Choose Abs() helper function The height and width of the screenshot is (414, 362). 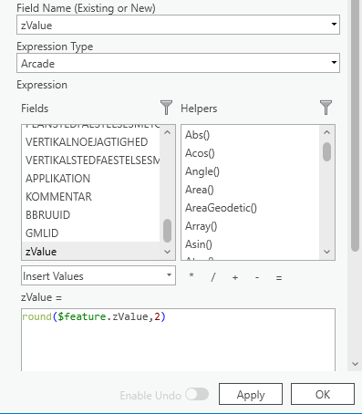tap(251, 135)
